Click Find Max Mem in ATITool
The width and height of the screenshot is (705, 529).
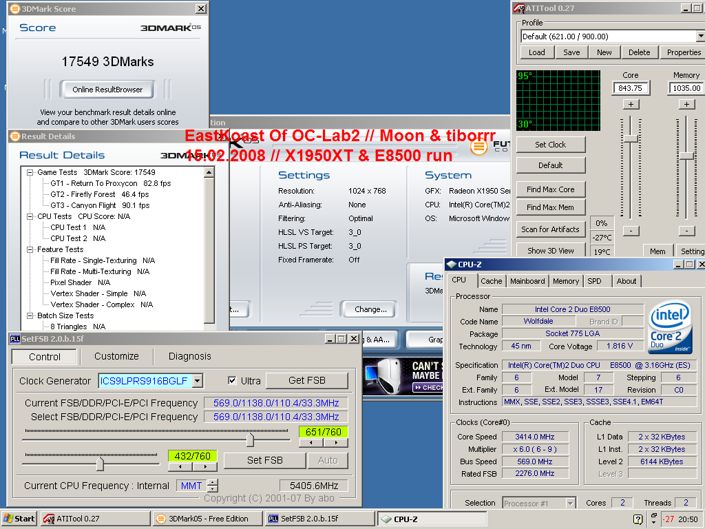[550, 207]
